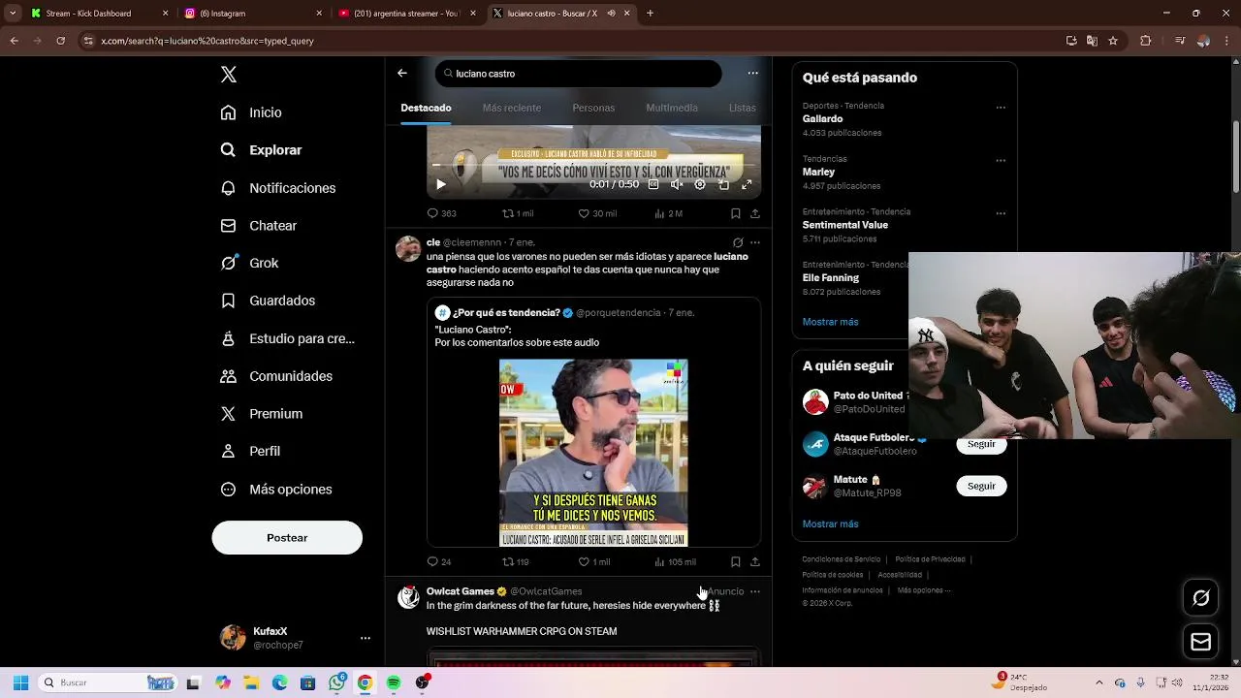Open video settings gear
The width and height of the screenshot is (1241, 698).
700,184
